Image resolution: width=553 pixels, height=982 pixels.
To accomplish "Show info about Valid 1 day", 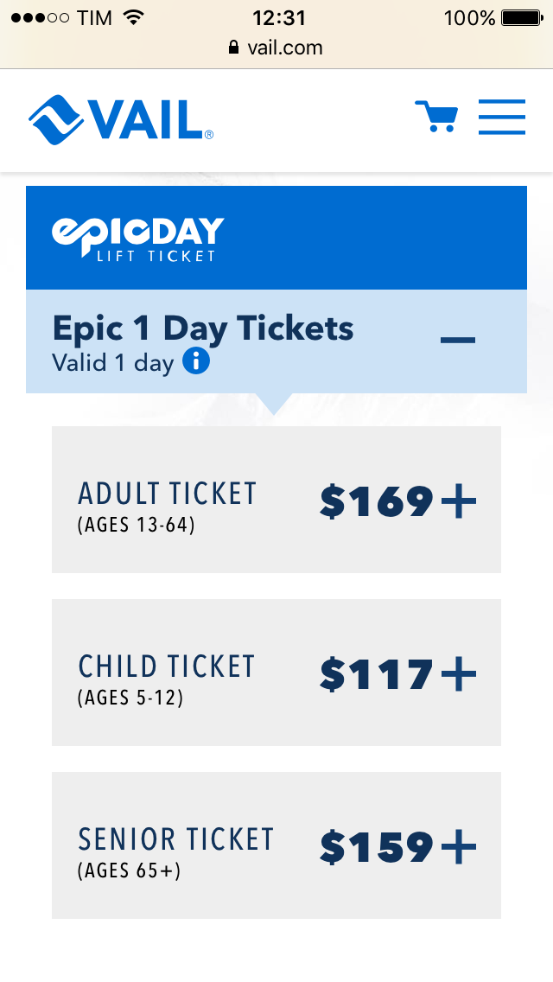I will click(196, 361).
